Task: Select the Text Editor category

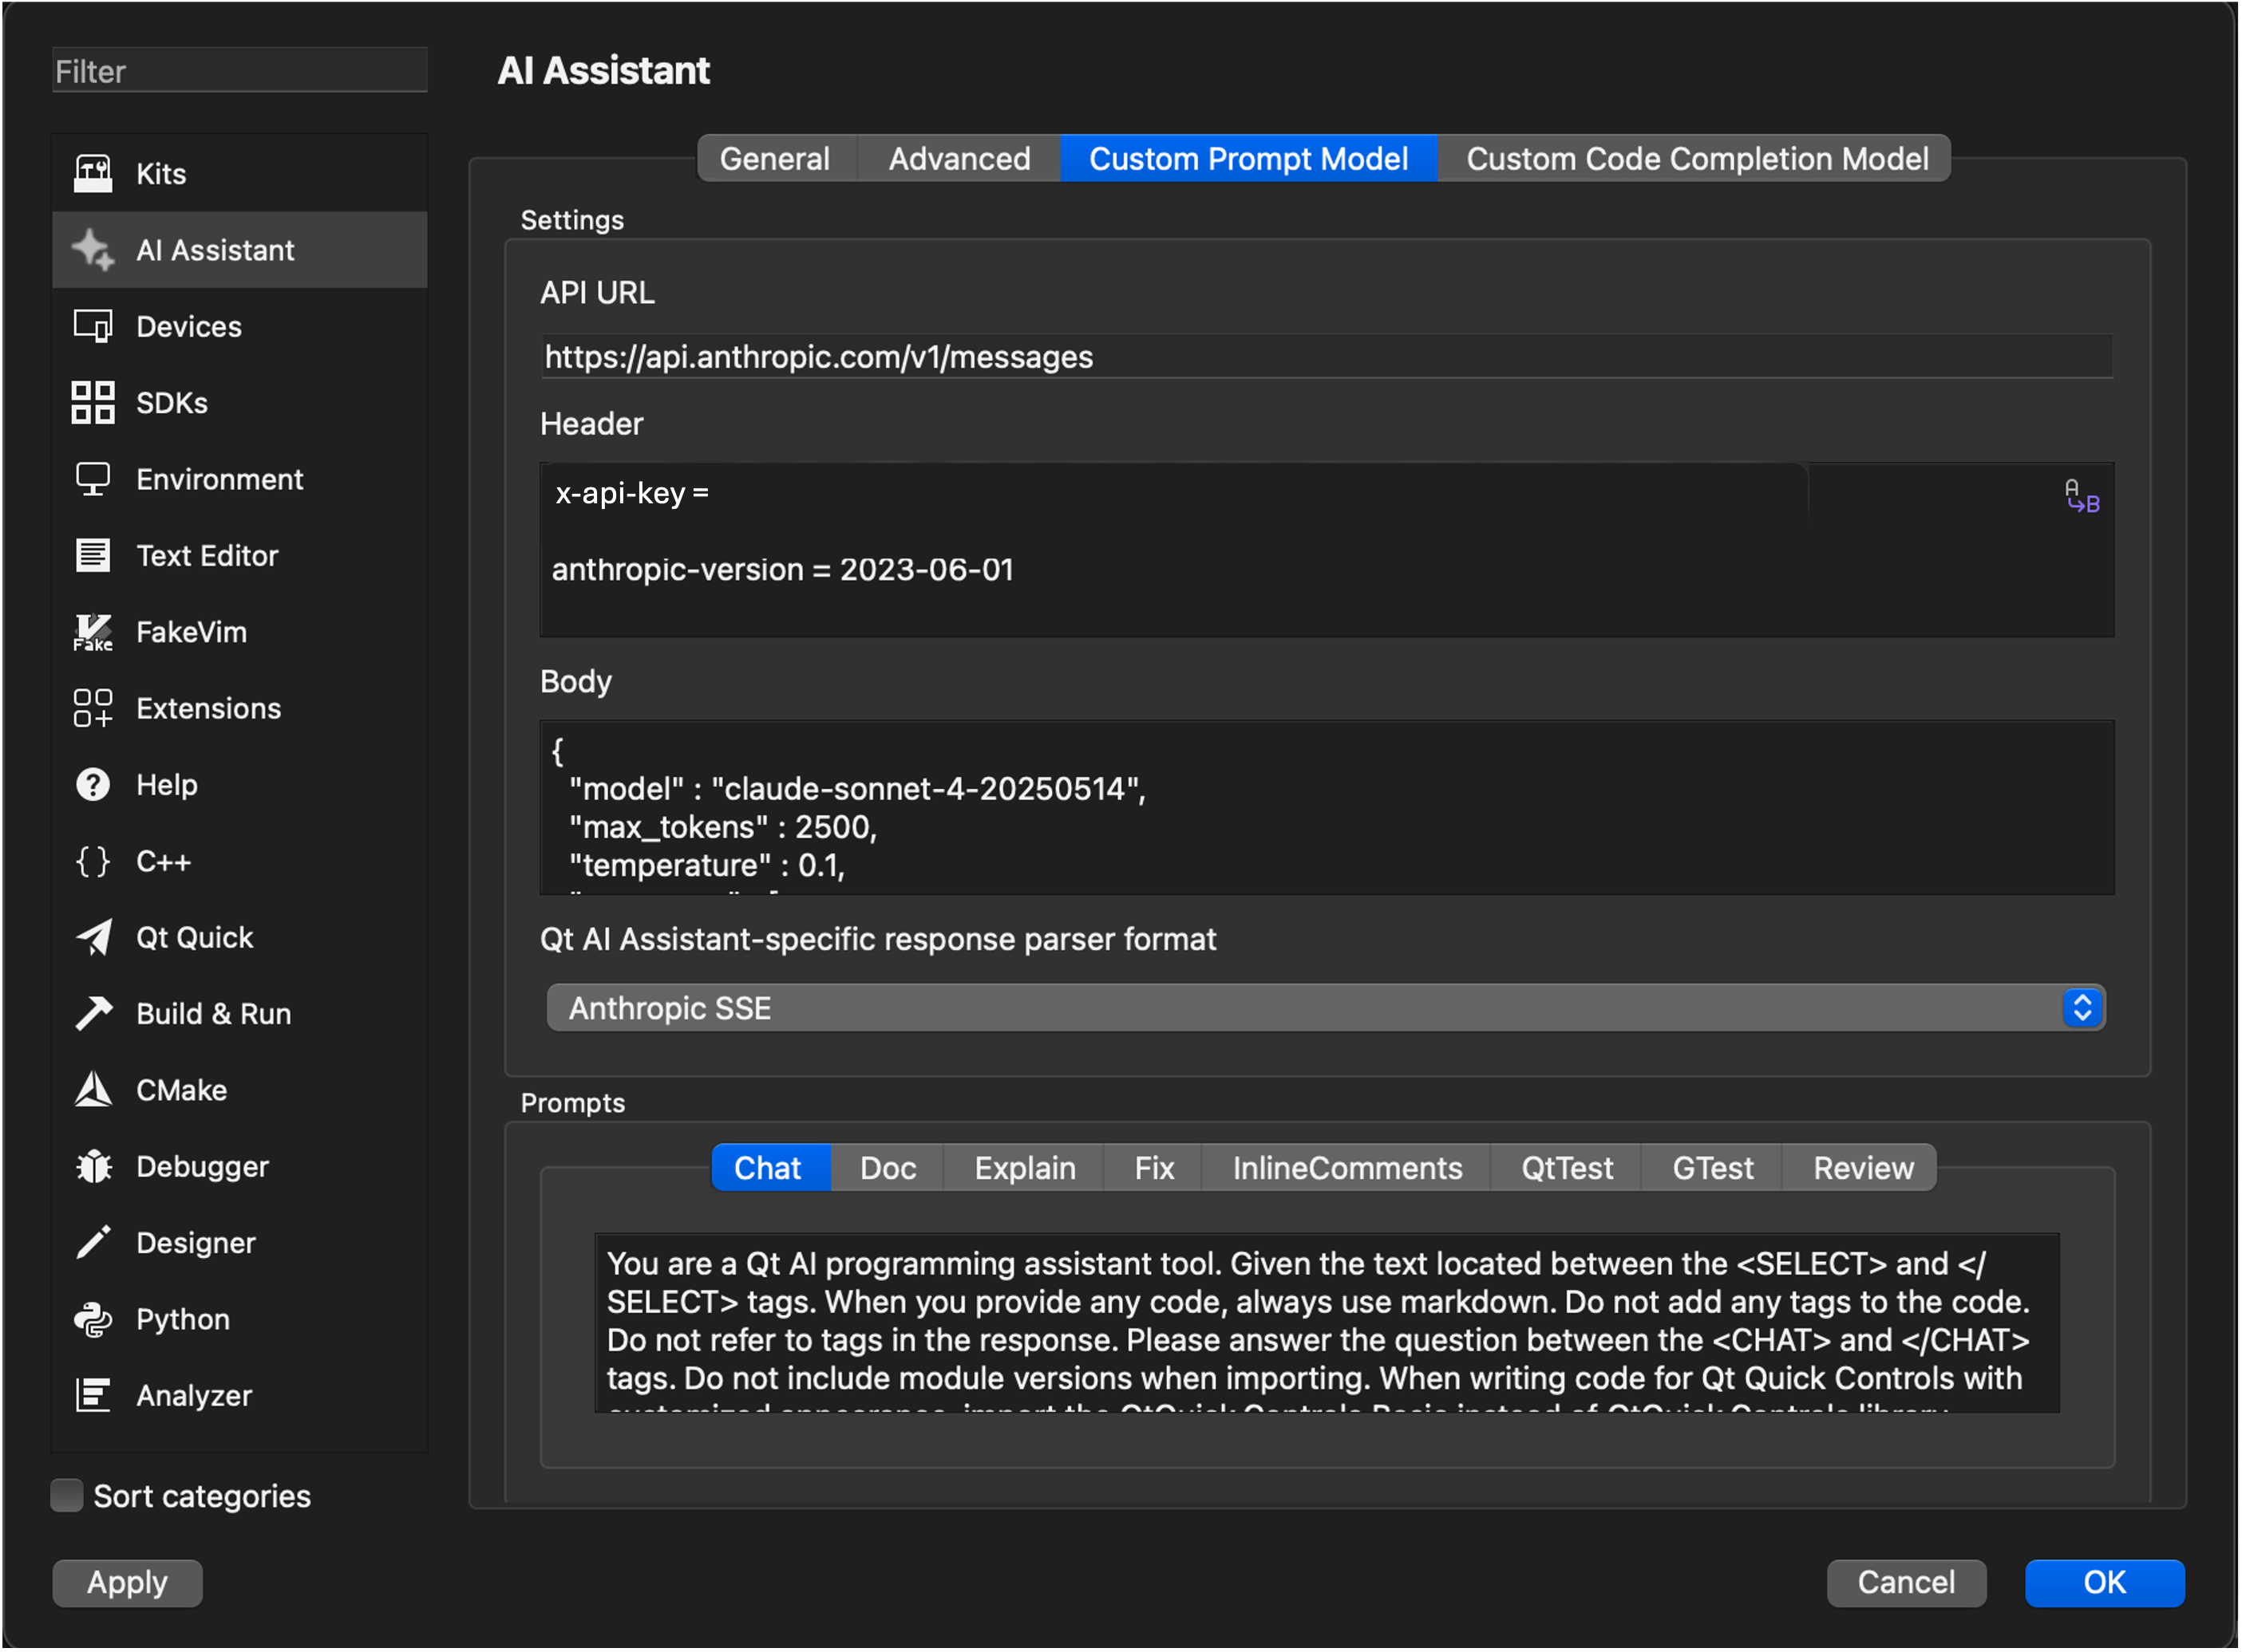Action: pos(207,555)
